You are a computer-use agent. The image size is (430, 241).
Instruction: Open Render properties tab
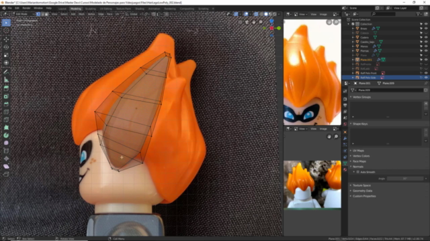(345, 99)
